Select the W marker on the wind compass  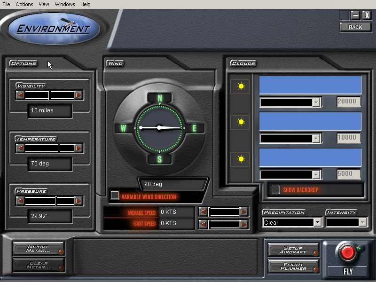tap(124, 127)
